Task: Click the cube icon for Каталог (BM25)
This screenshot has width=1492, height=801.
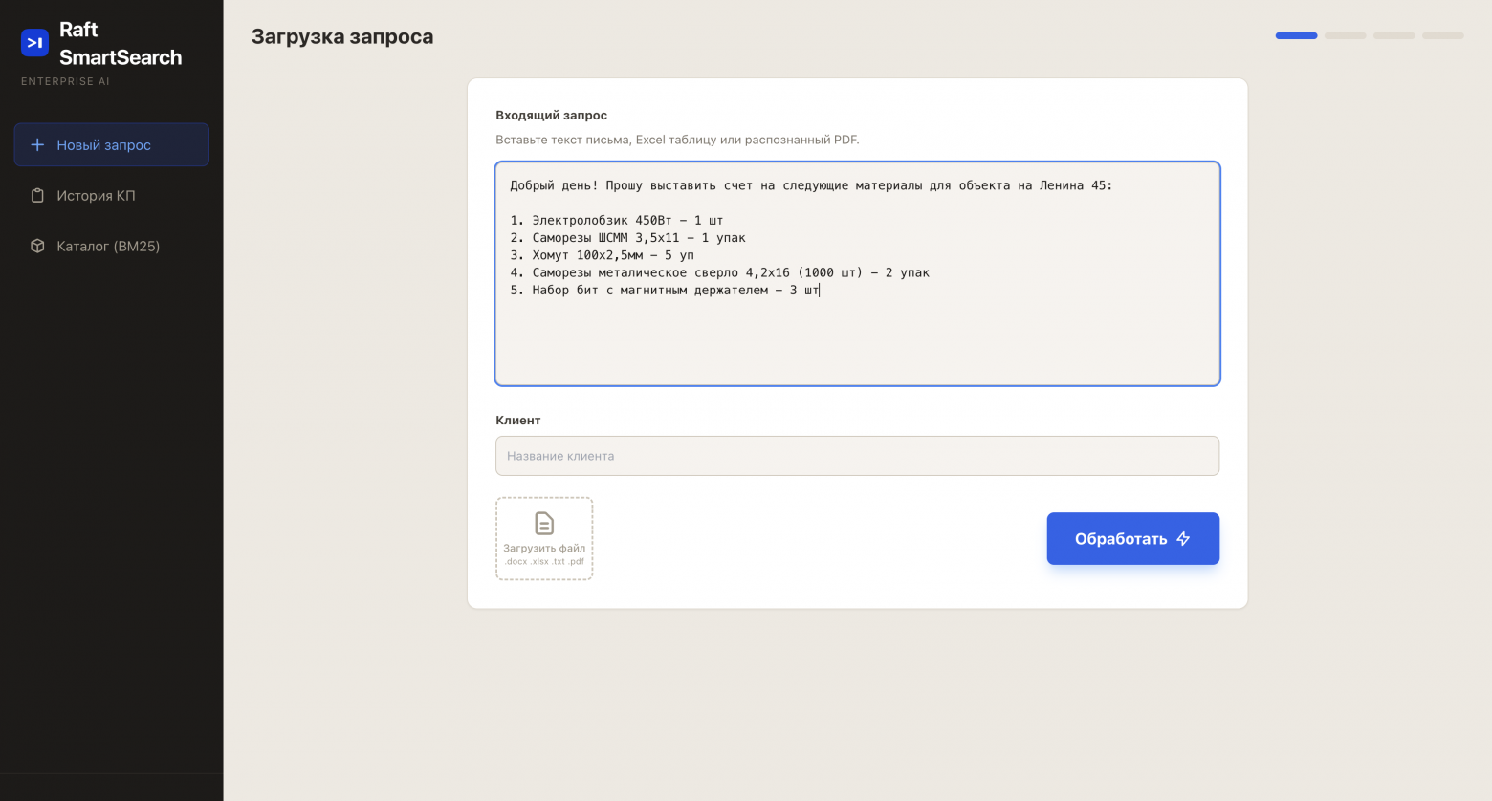Action: 37,246
